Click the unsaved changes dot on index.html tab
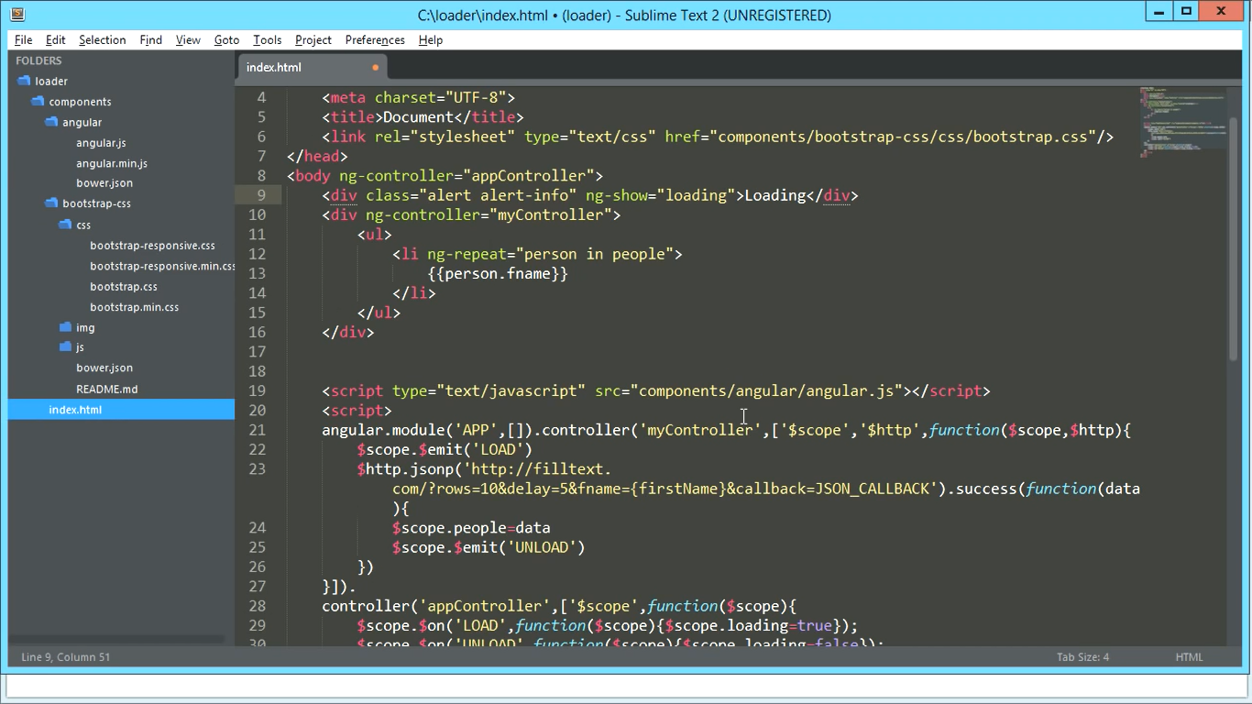Image resolution: width=1252 pixels, height=704 pixels. point(374,67)
